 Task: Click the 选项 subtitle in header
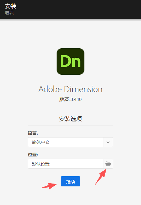click(9, 13)
